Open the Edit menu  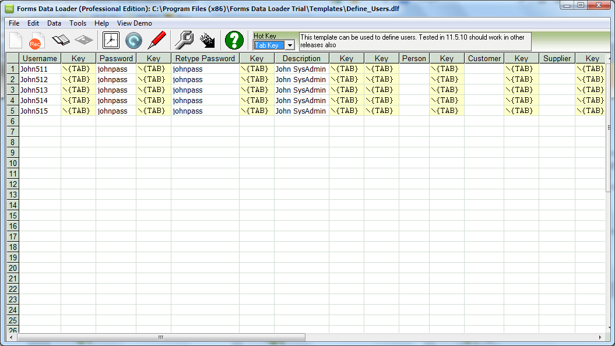click(x=33, y=23)
